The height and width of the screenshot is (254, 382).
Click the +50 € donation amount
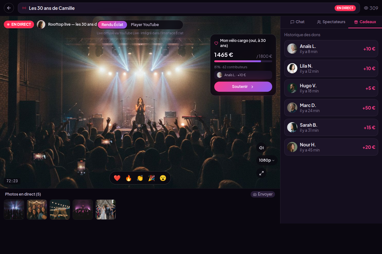(369, 108)
